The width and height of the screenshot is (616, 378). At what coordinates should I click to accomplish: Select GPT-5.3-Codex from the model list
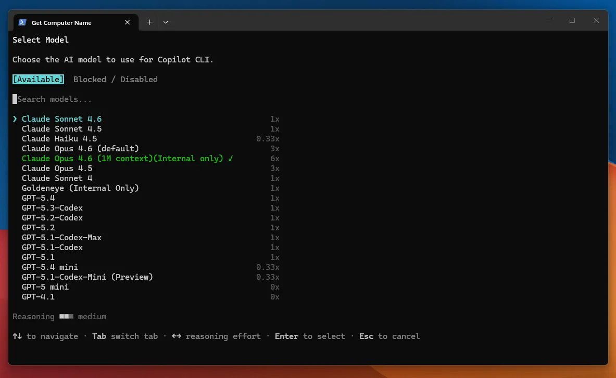tap(52, 208)
